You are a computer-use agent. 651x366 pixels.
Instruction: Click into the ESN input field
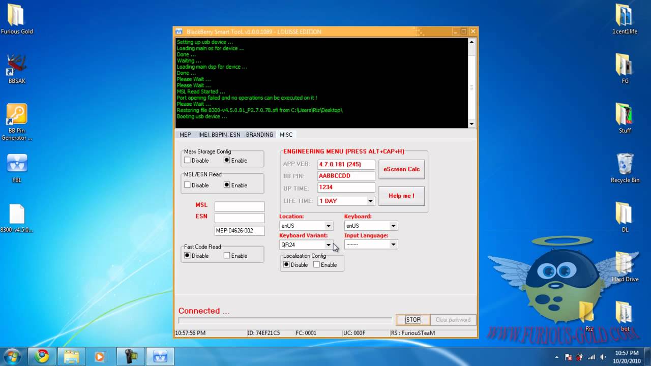click(x=240, y=218)
